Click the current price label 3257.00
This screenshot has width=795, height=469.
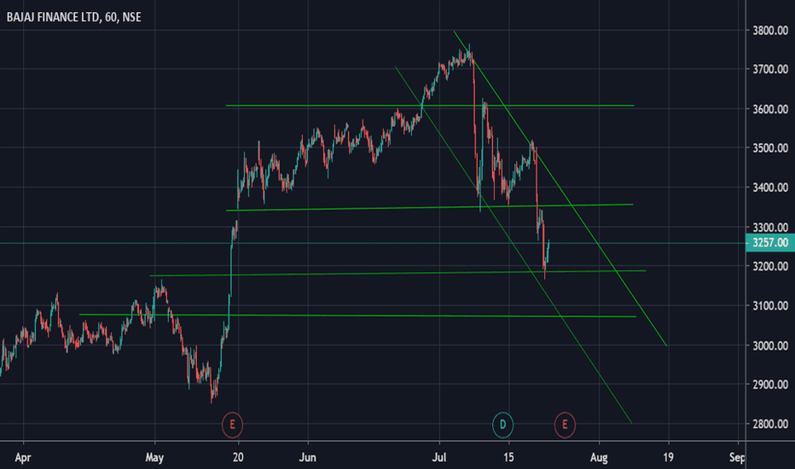pos(770,243)
